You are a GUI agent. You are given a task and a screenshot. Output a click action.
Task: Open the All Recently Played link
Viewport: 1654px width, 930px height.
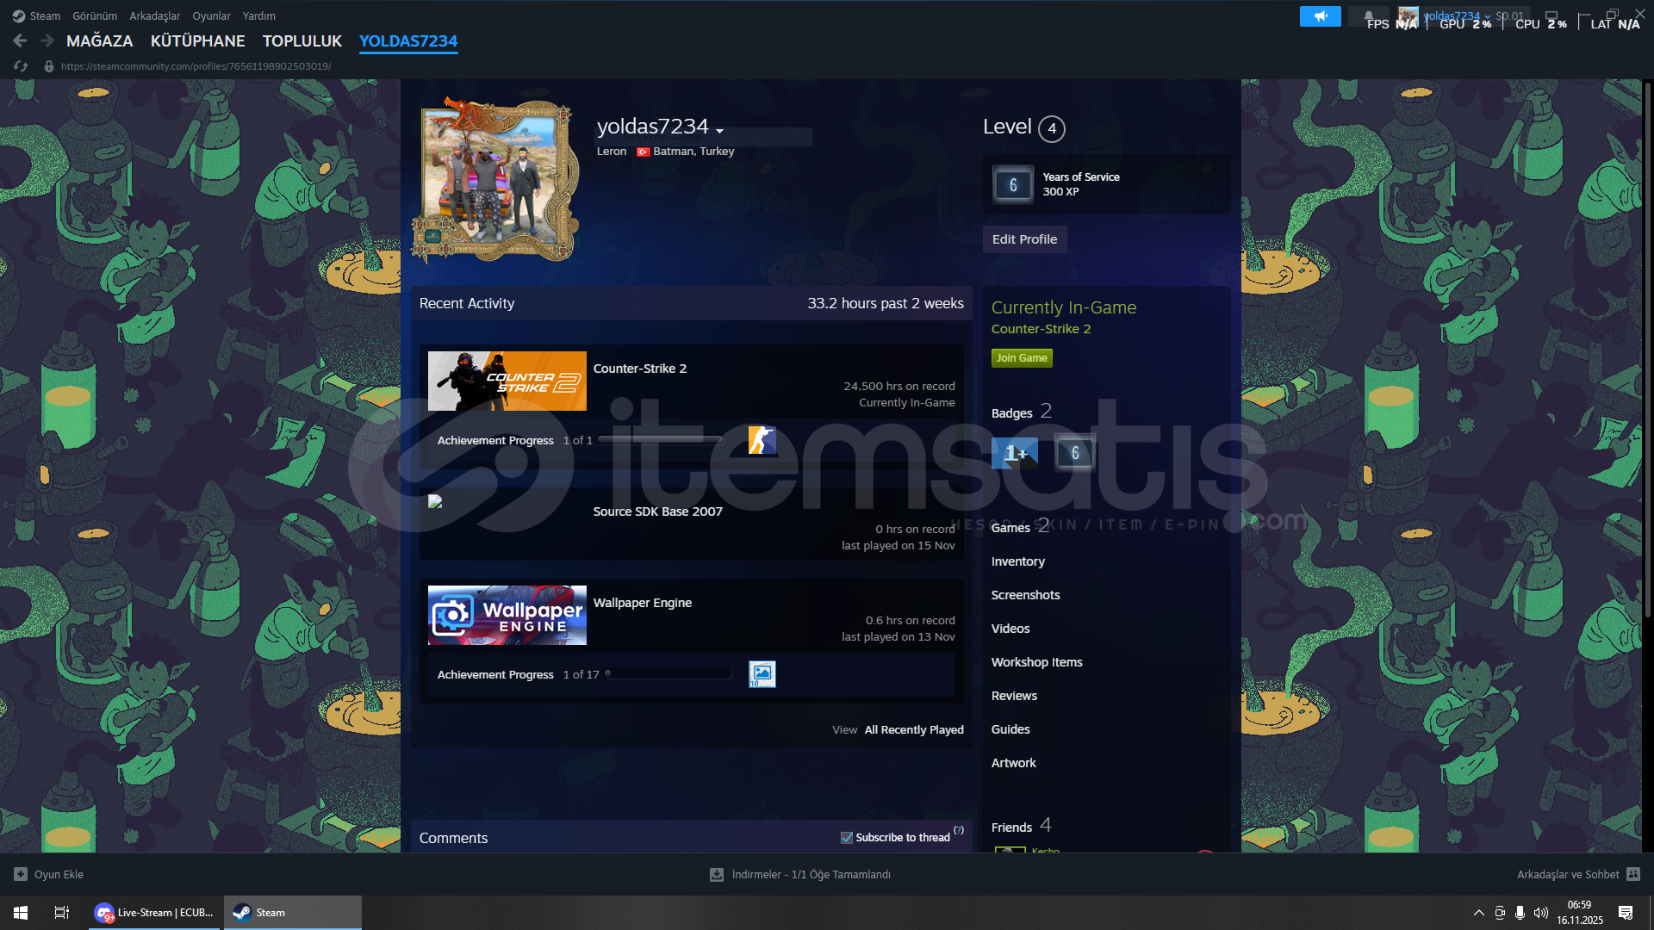pos(913,730)
